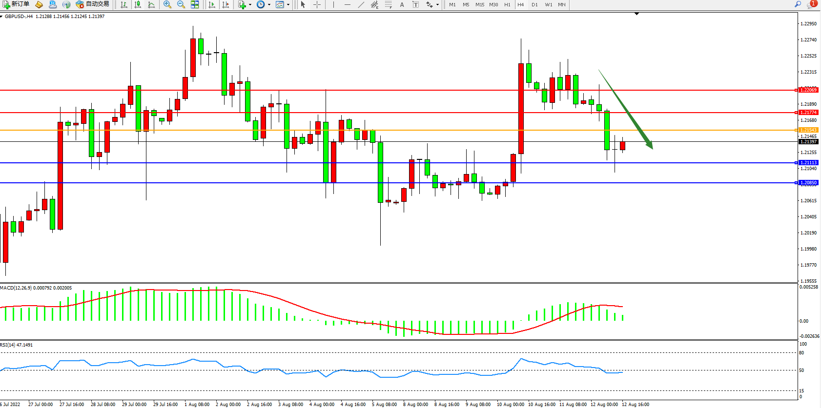Image resolution: width=821 pixels, height=408 pixels.
Task: Click the New Order (新订单) button
Action: (x=16, y=4)
